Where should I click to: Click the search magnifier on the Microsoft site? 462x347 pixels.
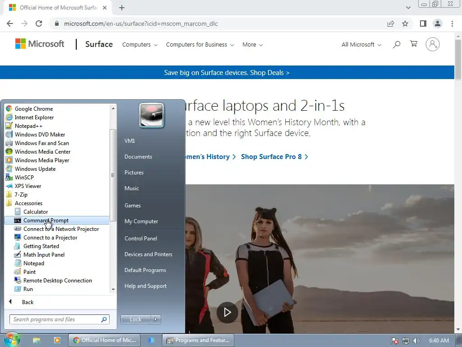pos(397,45)
